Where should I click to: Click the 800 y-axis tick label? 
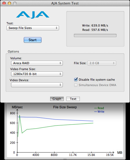tap(12, 113)
